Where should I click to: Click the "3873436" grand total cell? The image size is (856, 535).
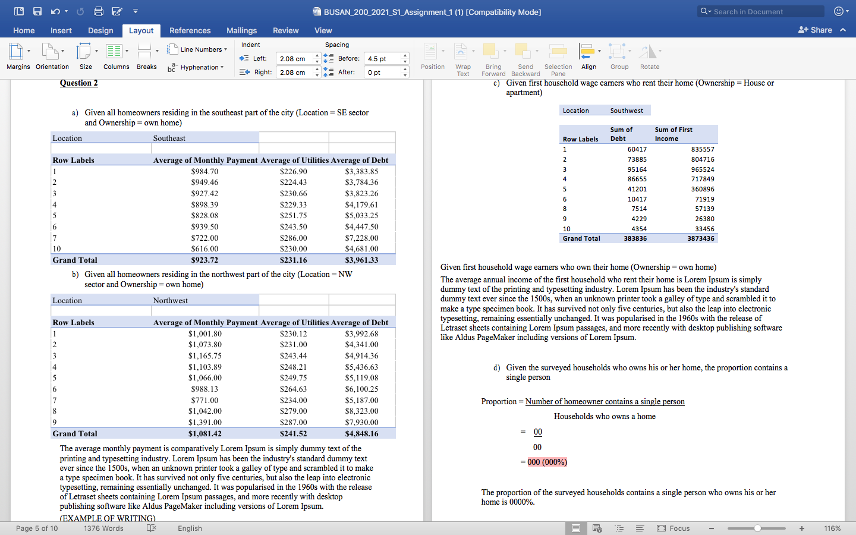701,238
